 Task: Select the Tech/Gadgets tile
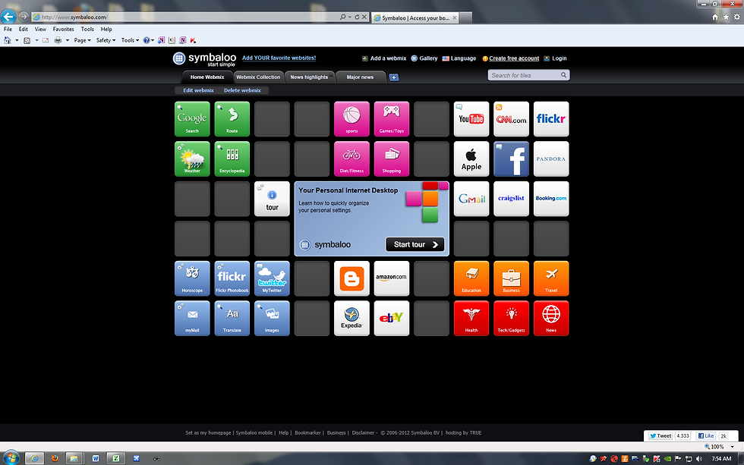click(511, 318)
